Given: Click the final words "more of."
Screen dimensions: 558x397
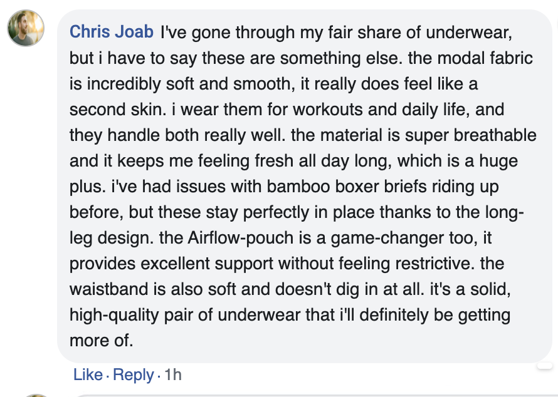Looking at the screenshot, I should [102, 341].
